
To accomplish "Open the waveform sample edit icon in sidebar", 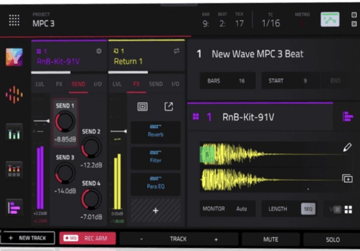I will pos(14,95).
